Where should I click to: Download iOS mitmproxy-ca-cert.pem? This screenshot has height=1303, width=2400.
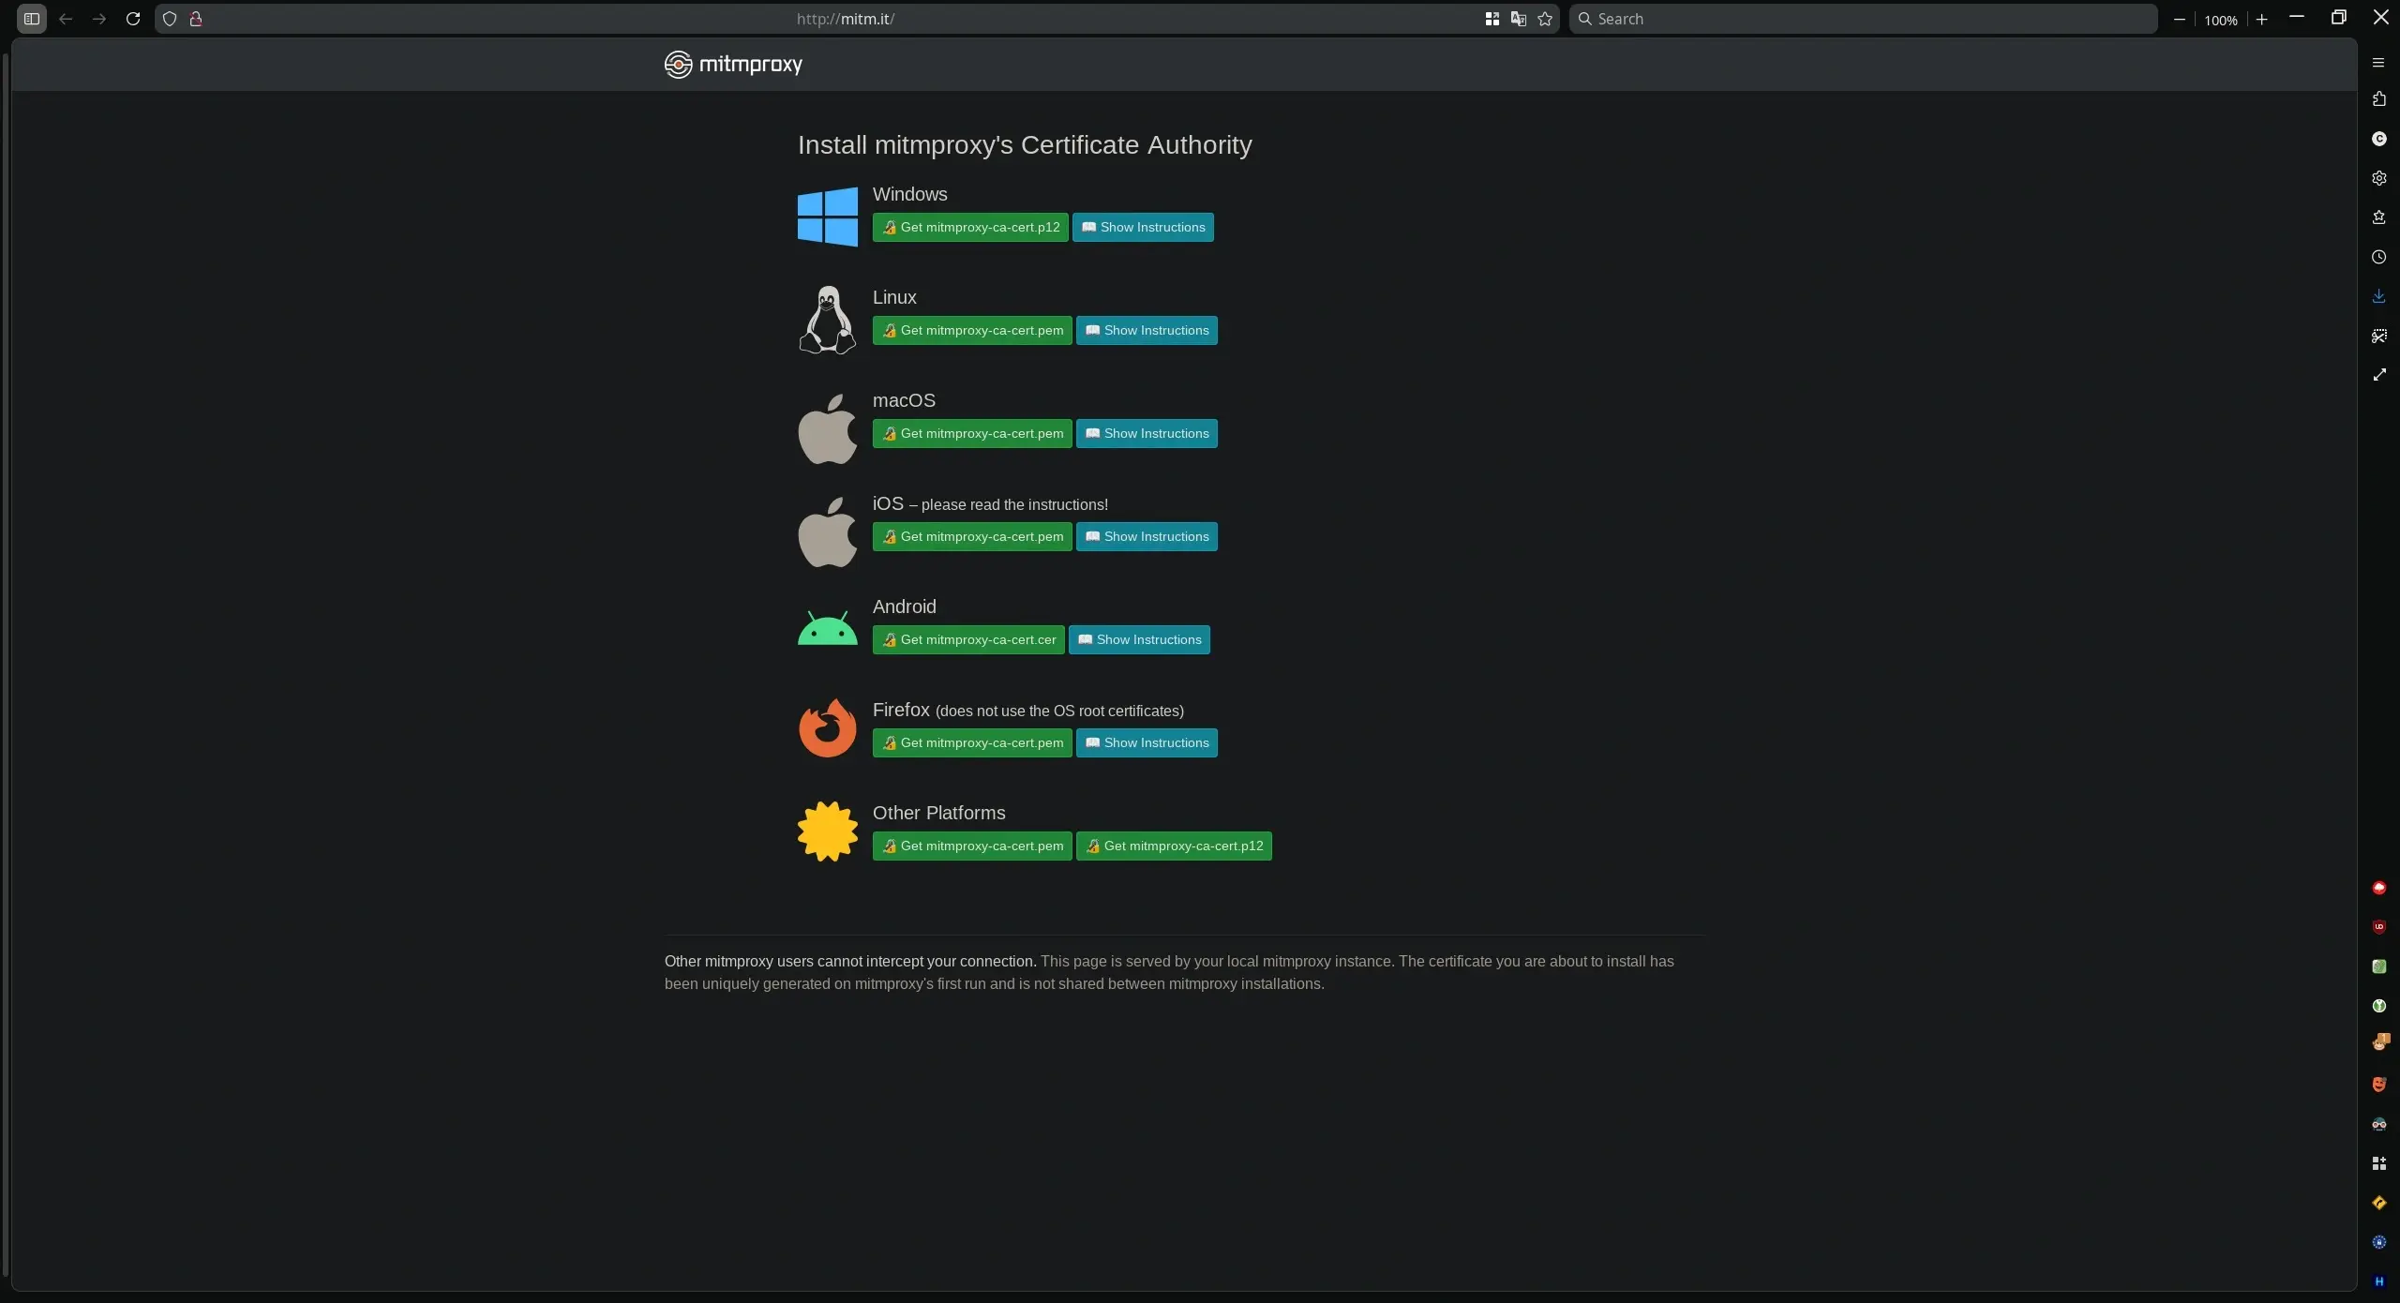[972, 537]
